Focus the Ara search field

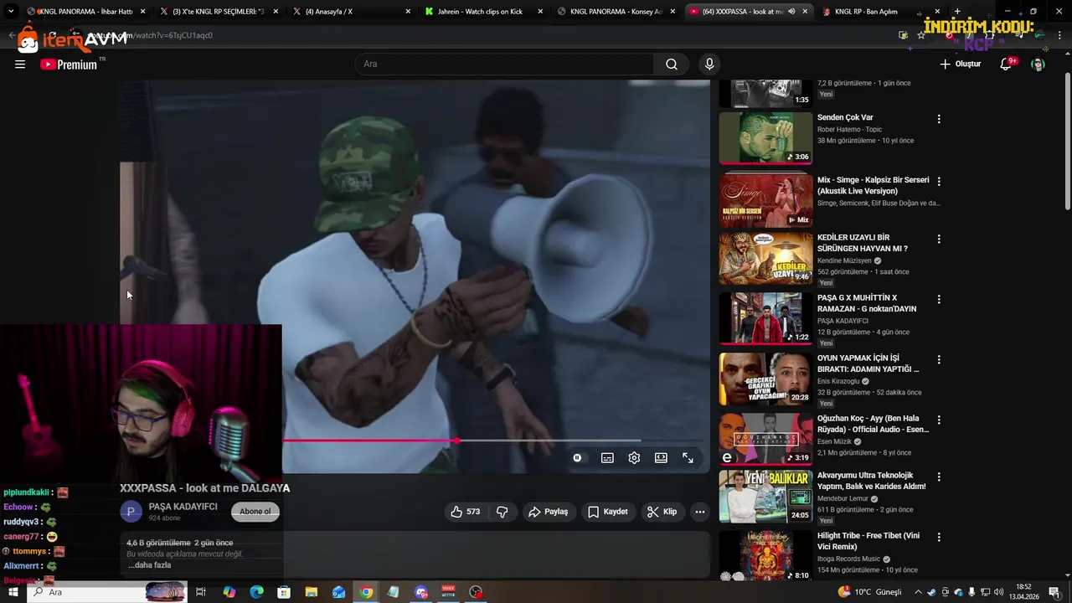pyautogui.click(x=504, y=64)
